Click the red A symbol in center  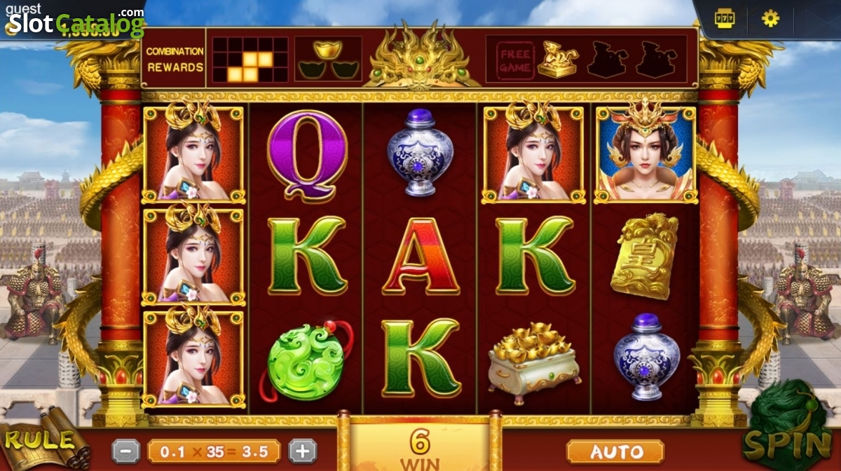click(x=421, y=256)
